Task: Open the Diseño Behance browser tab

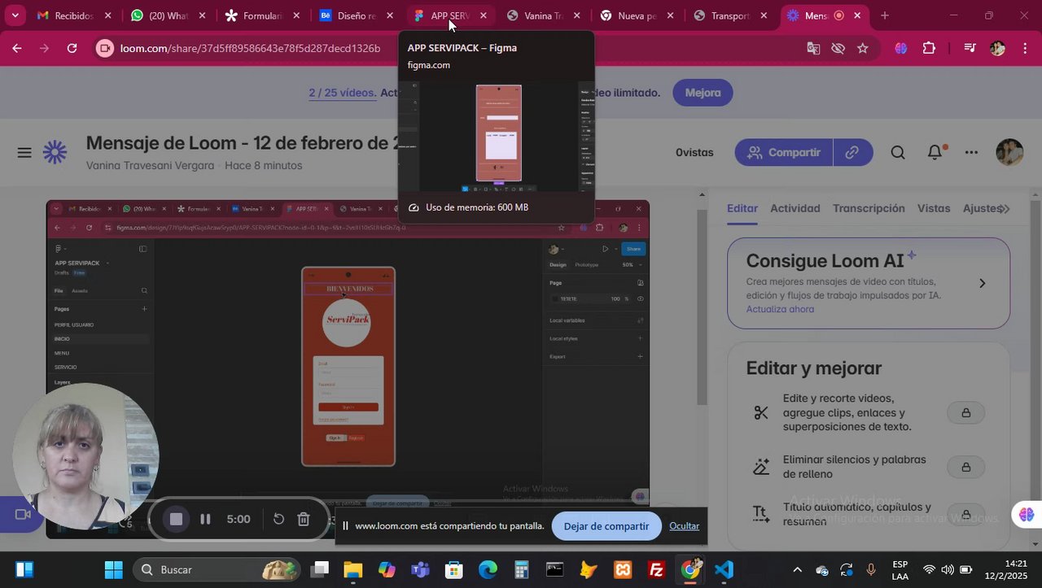Action: (x=357, y=15)
